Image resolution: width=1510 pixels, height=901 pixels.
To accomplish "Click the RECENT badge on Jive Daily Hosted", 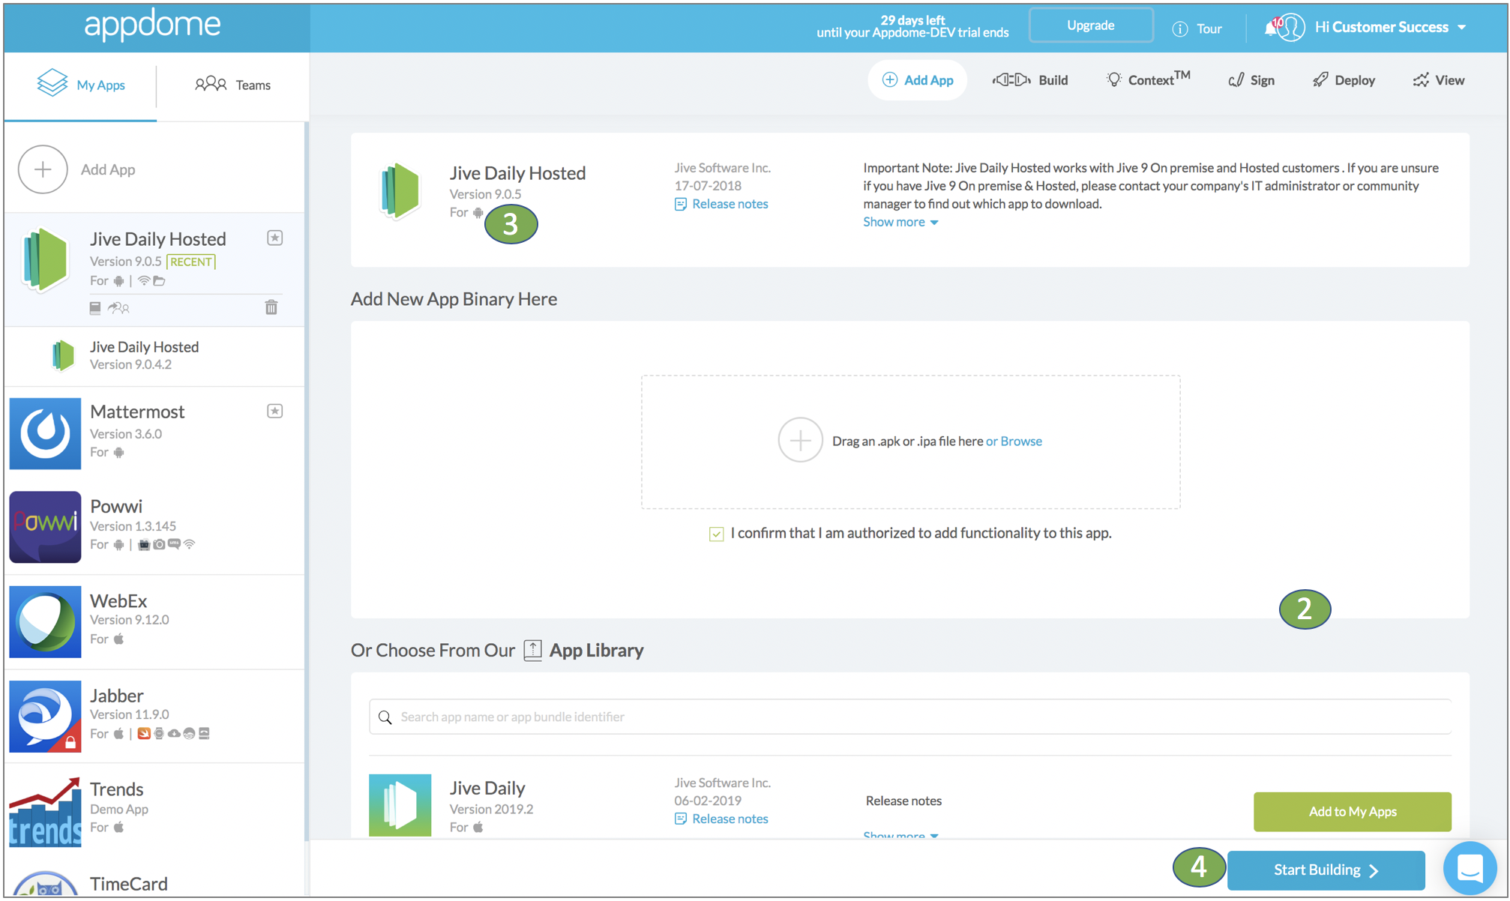I will 191,262.
